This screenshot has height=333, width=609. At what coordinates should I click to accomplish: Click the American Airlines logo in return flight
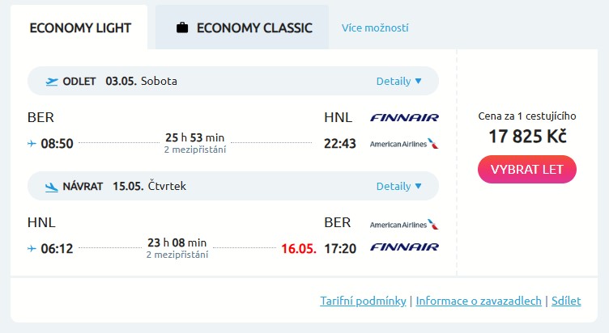(403, 224)
